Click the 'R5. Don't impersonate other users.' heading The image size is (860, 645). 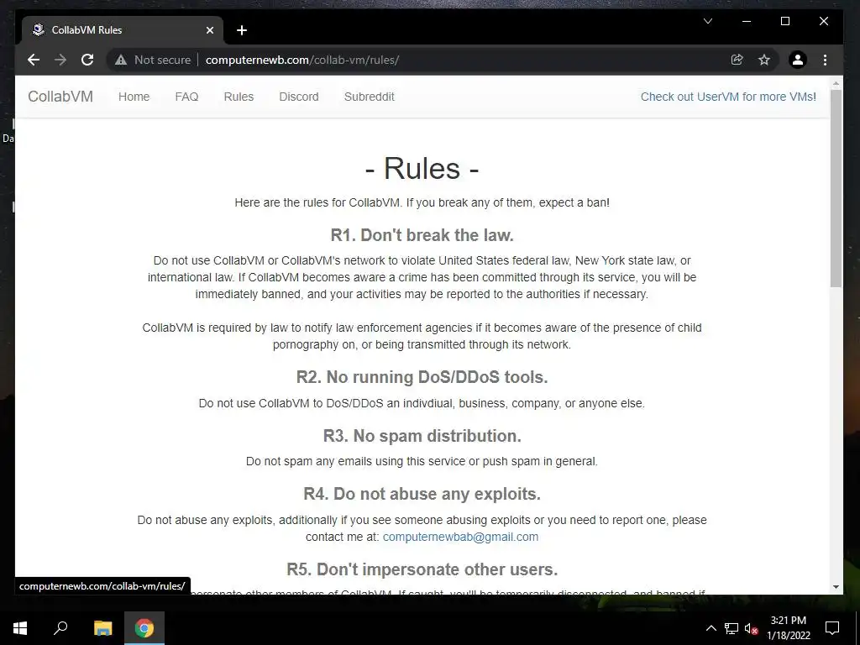422,569
